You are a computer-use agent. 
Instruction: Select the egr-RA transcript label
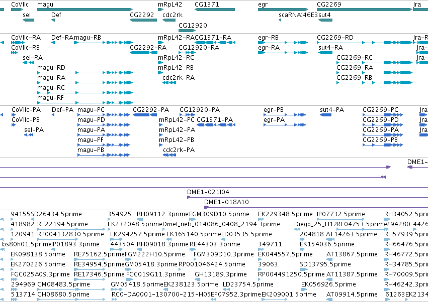point(269,48)
